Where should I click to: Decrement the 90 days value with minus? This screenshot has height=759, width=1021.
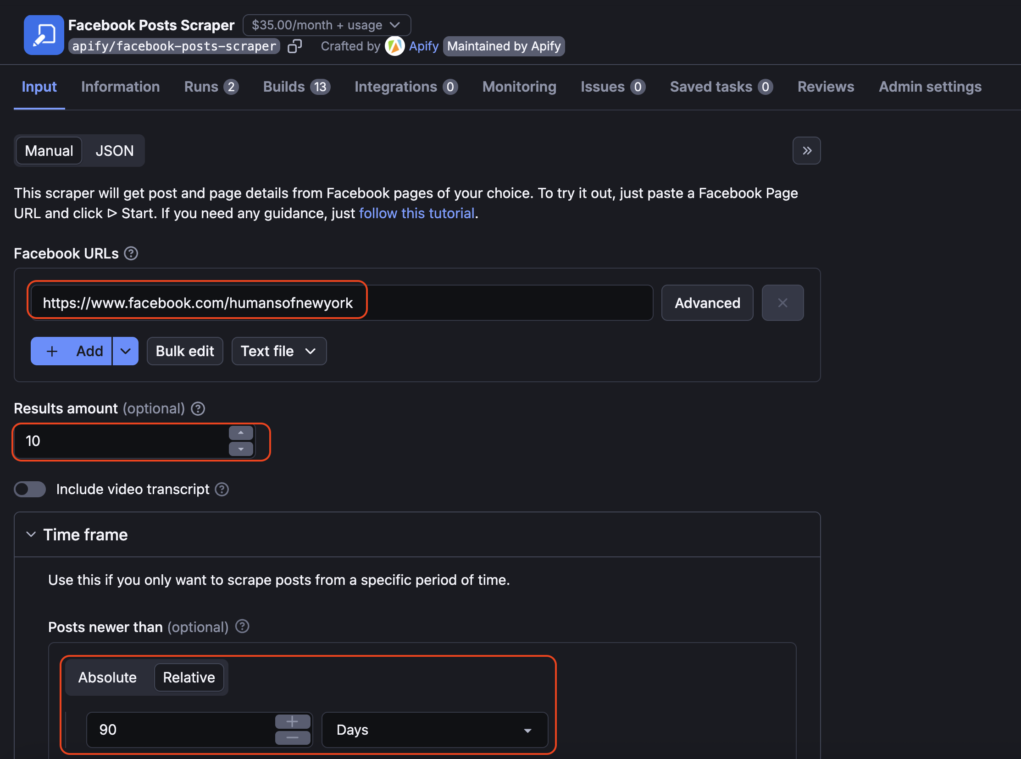tap(292, 738)
